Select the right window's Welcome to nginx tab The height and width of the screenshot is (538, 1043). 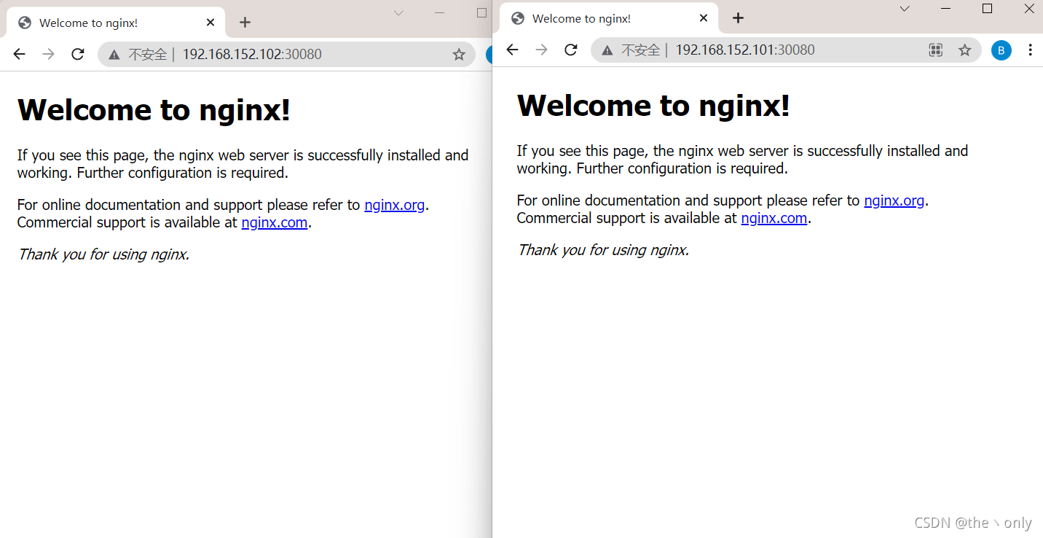coord(610,18)
